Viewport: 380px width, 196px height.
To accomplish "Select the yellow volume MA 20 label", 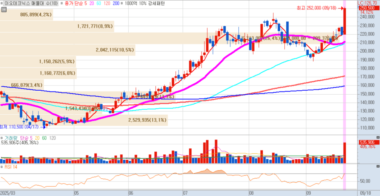I will click(x=37, y=138).
